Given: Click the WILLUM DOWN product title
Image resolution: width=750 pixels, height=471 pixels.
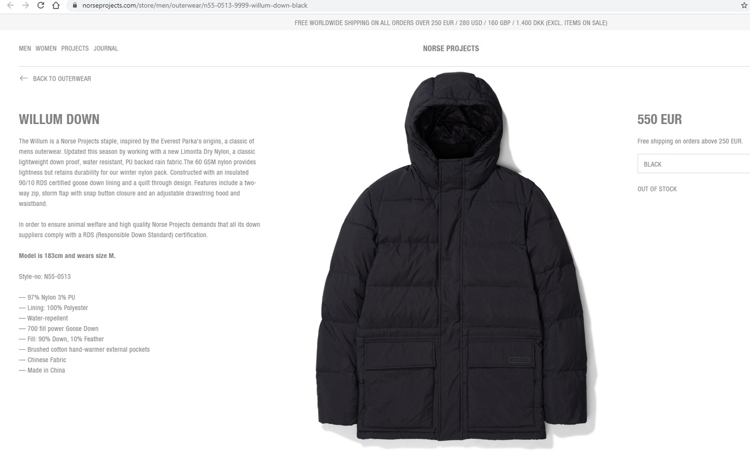Looking at the screenshot, I should (x=59, y=119).
